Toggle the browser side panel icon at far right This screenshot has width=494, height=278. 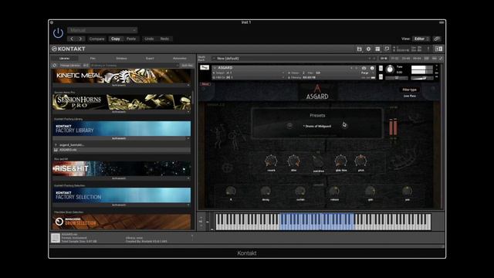coord(438,49)
